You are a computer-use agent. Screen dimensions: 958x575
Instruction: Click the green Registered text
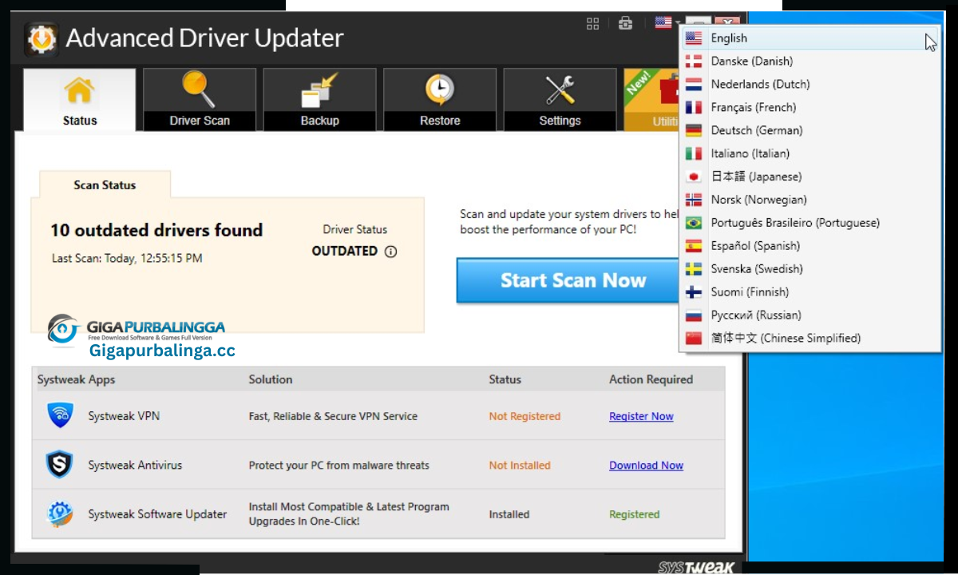(635, 514)
